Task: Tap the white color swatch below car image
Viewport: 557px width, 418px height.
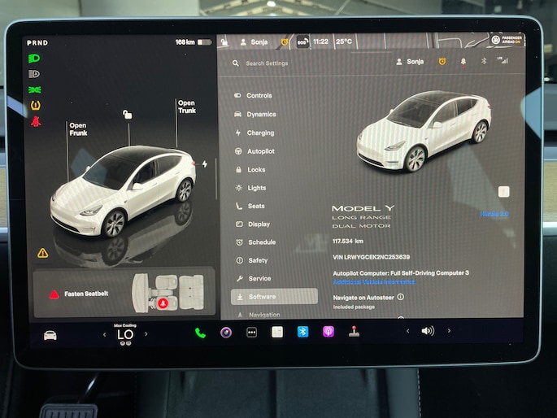Action: [503, 192]
